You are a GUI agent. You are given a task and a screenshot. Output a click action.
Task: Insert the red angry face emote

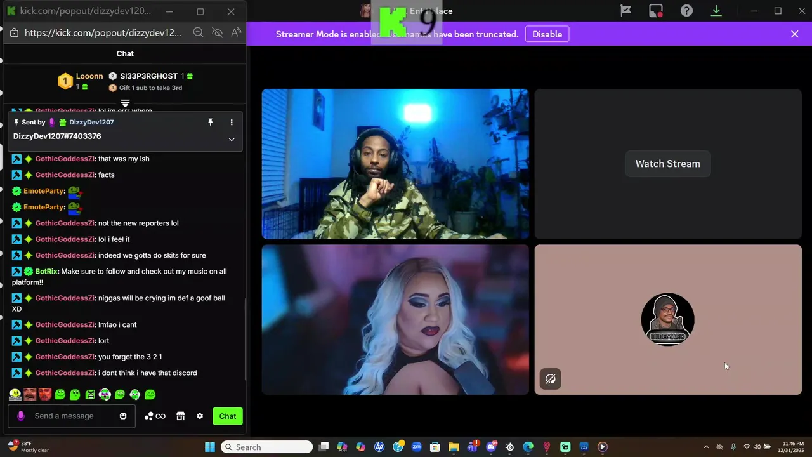[x=44, y=395]
